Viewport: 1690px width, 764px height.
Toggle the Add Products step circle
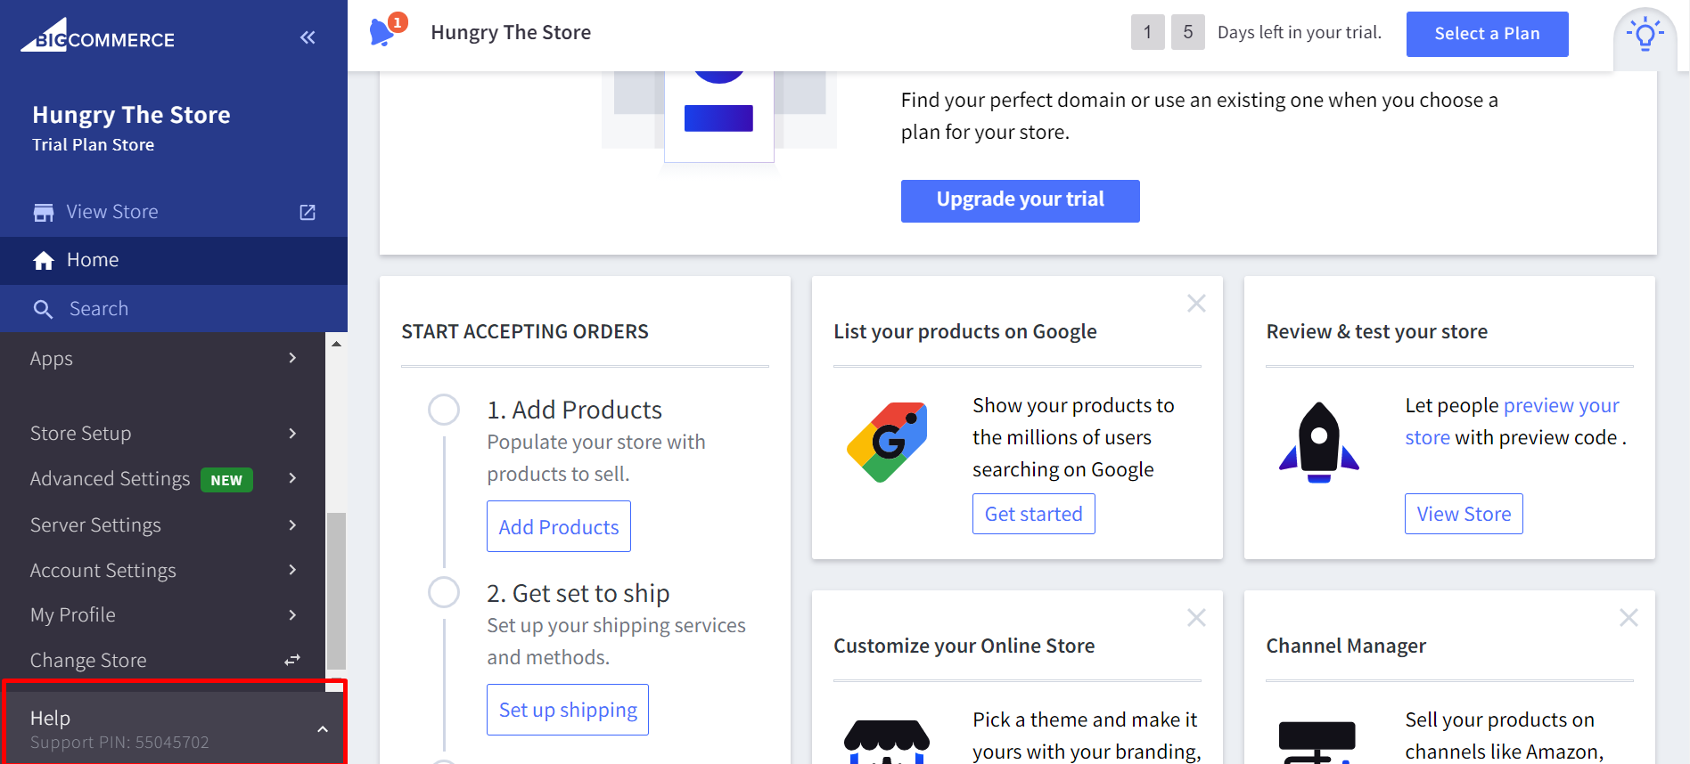pyautogui.click(x=444, y=410)
